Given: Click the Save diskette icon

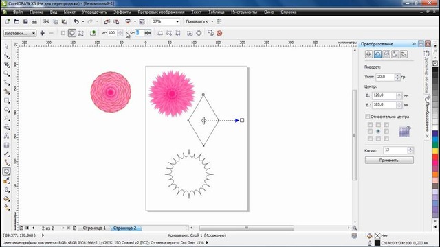Looking at the screenshot, I should pyautogui.click(x=25, y=21).
